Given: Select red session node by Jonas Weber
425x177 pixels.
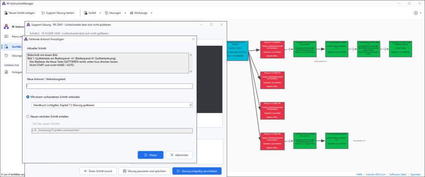Looking at the screenshot, I should pyautogui.click(x=273, y=111).
